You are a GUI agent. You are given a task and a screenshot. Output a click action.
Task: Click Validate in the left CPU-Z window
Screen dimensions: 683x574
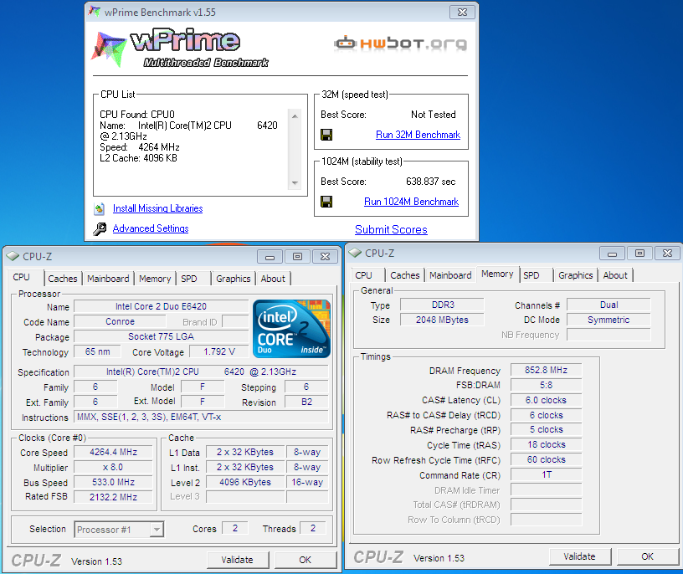[x=238, y=560]
